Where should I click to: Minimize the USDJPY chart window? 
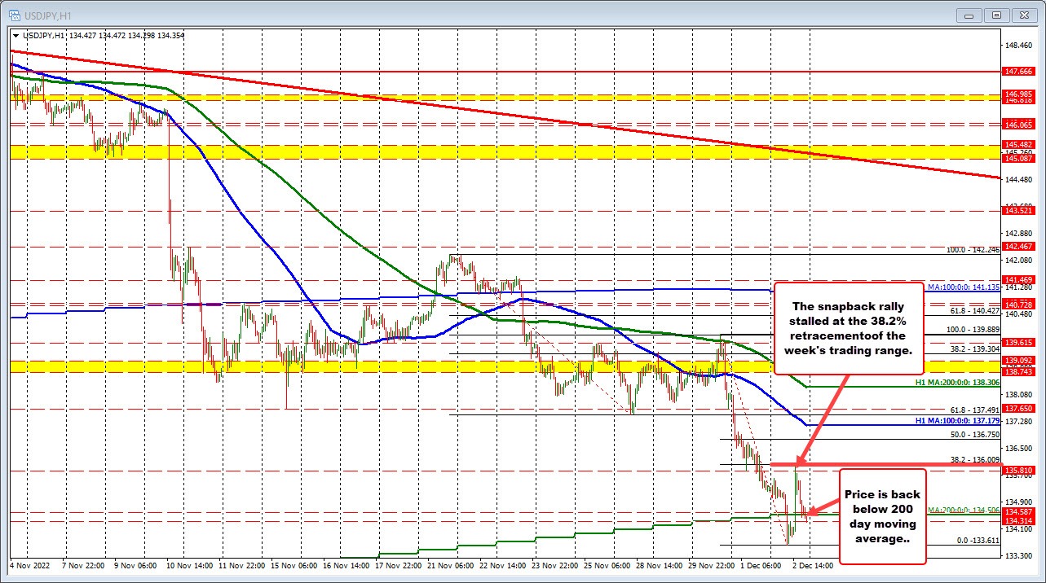tap(969, 15)
